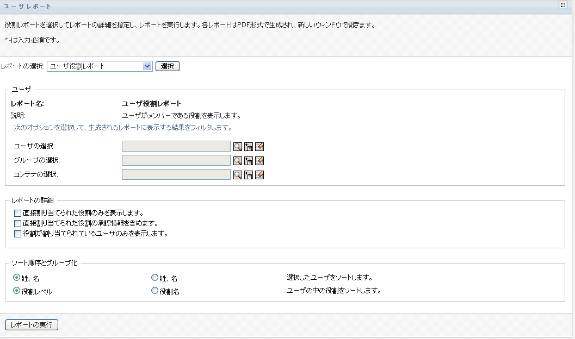
Task: Click the 'レポートの実行' run report button
Action: click(32, 325)
